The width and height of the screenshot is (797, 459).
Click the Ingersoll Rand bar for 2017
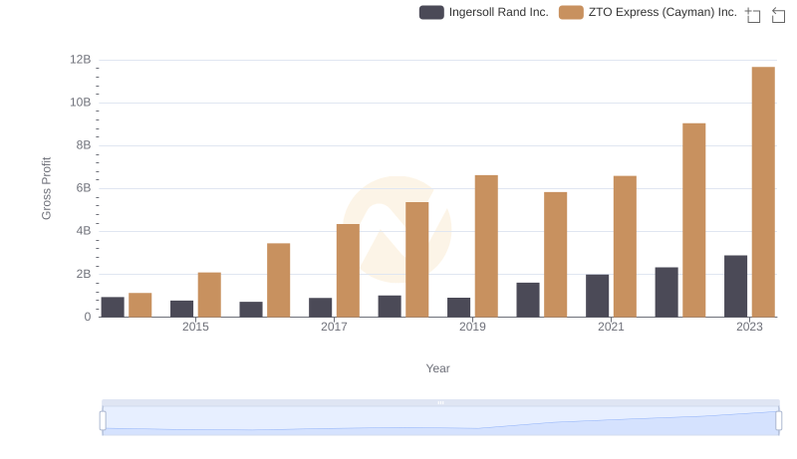point(320,308)
